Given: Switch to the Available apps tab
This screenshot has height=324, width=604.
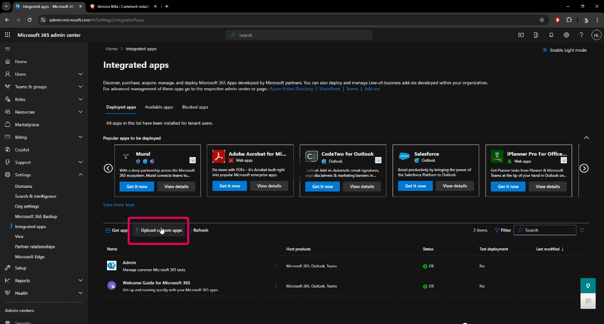Looking at the screenshot, I should (159, 107).
